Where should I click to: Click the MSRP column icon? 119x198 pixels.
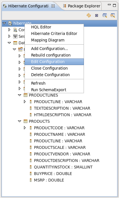click(31, 180)
